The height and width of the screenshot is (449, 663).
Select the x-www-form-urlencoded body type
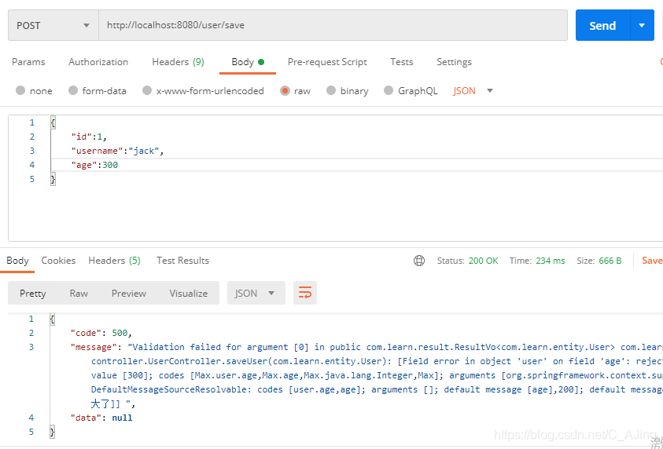tap(203, 91)
